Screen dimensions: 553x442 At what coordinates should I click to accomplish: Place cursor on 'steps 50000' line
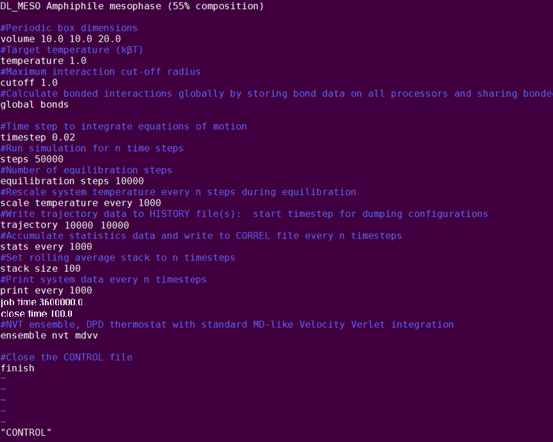[x=31, y=159]
